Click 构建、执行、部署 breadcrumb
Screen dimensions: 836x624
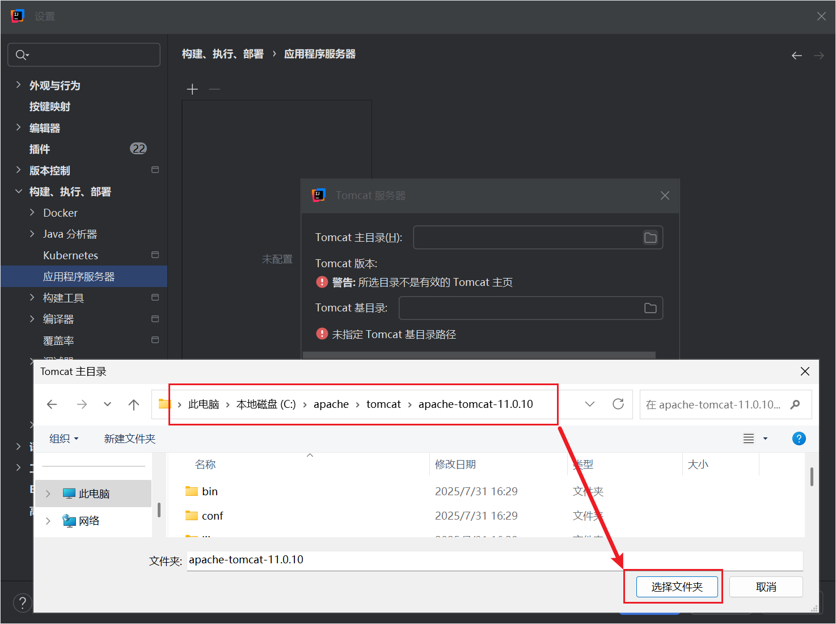pos(223,54)
